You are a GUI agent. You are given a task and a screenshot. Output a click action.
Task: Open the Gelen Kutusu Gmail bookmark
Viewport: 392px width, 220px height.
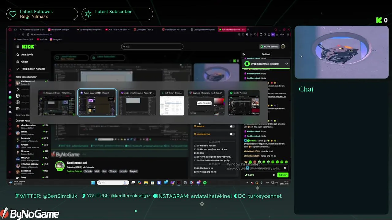tap(24, 39)
